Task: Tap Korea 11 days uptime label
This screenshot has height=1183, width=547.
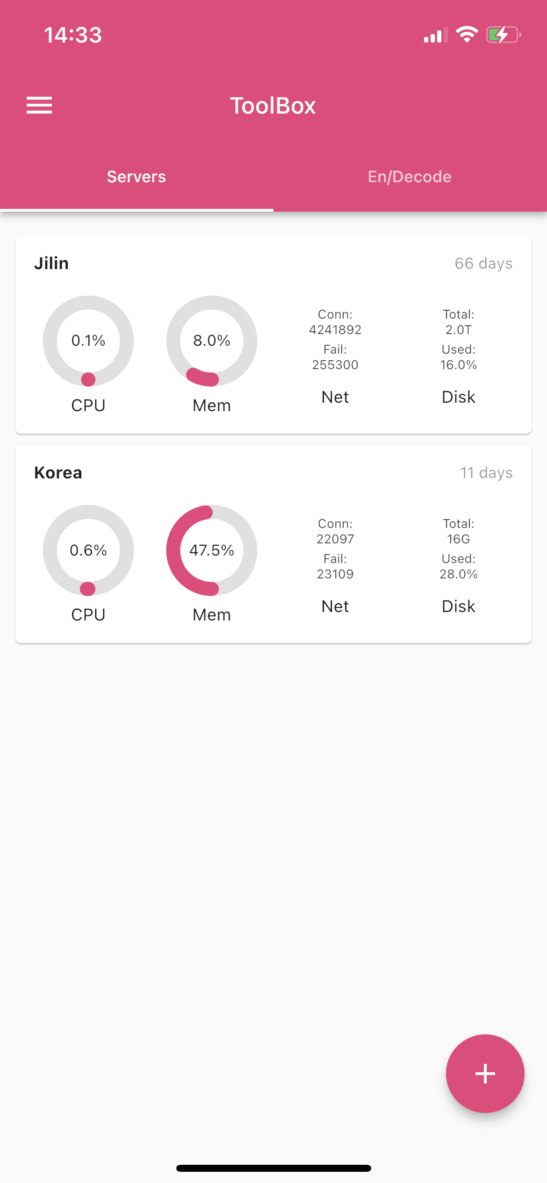Action: click(486, 473)
